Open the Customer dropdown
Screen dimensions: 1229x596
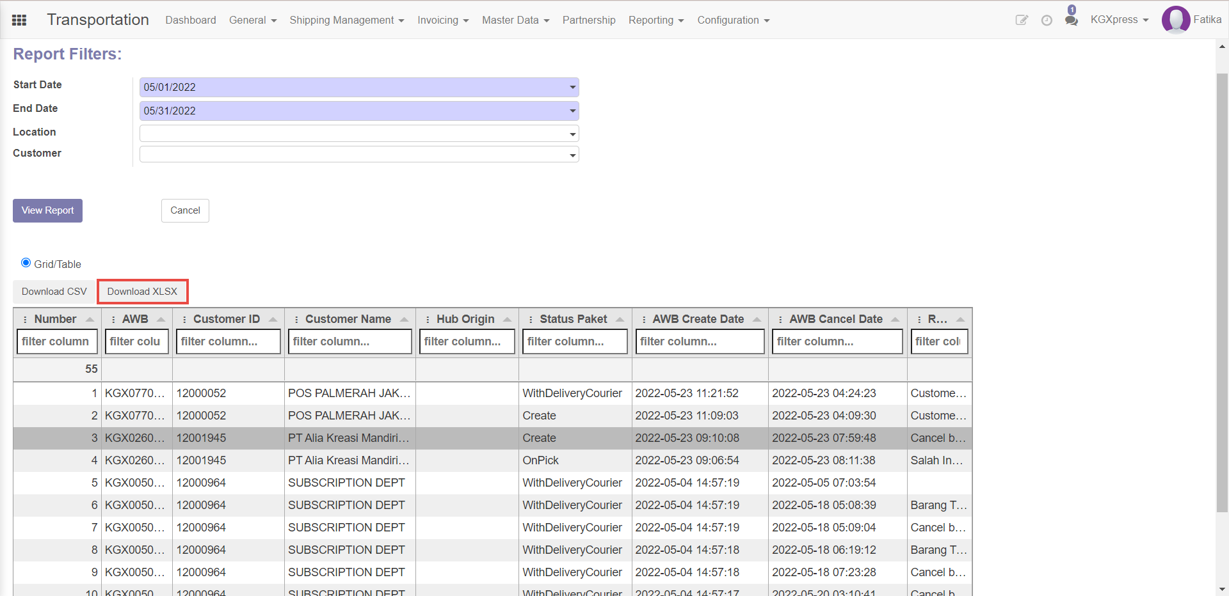click(572, 155)
